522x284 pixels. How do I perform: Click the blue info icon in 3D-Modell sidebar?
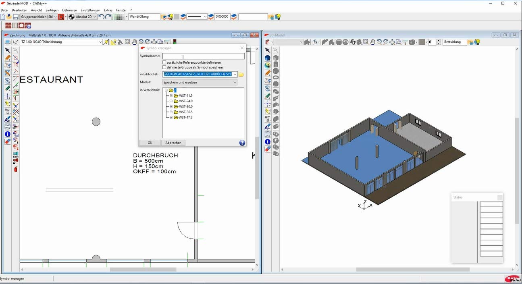click(267, 142)
